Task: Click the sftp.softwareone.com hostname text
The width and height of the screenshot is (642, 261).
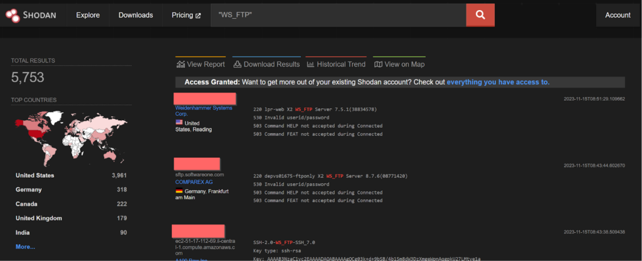Action: coord(200,175)
